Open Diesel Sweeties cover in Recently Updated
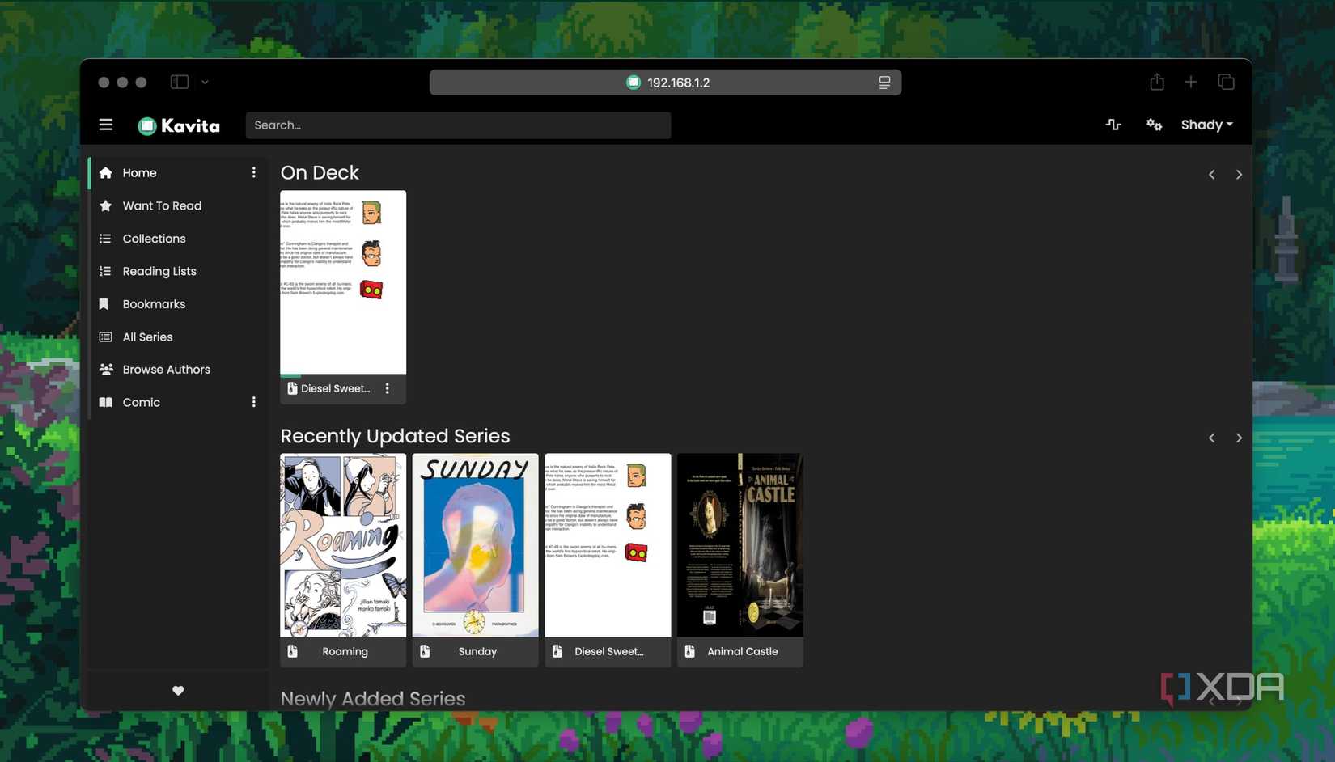This screenshot has height=762, width=1335. [608, 545]
